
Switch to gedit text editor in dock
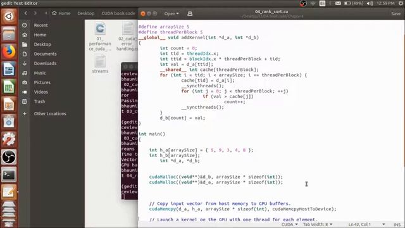(8, 192)
